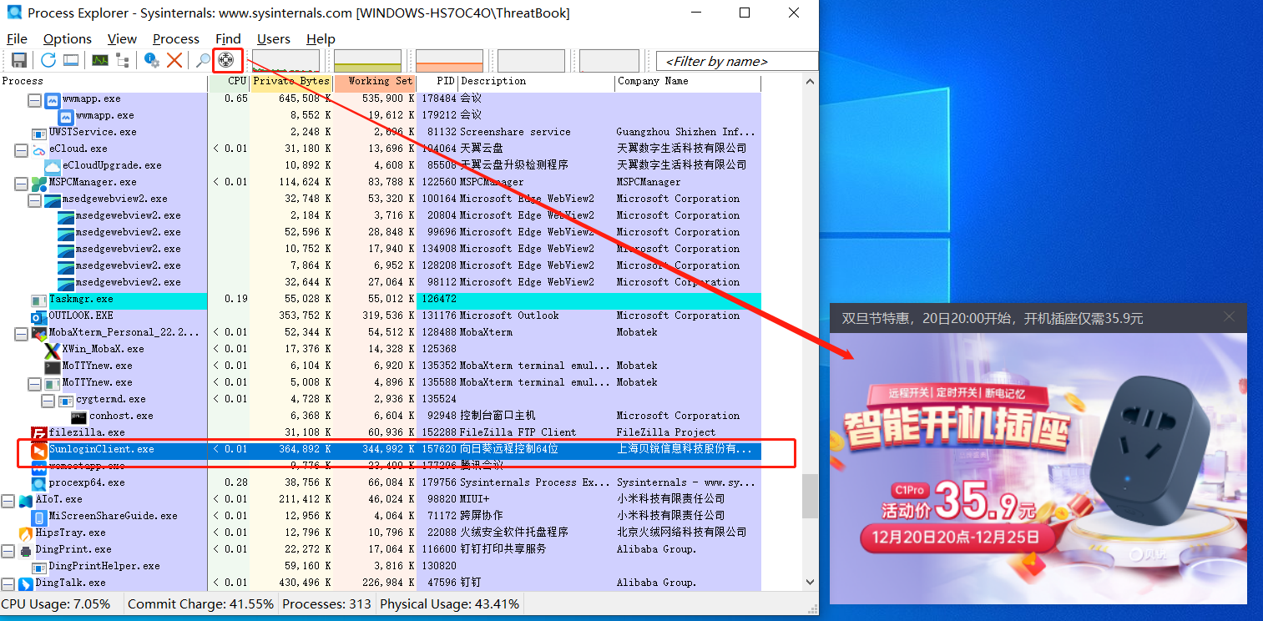The width and height of the screenshot is (1263, 621).
Task: Open the File menu
Action: 17,38
